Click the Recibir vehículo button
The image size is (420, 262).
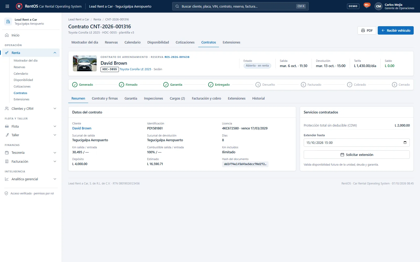396,30
